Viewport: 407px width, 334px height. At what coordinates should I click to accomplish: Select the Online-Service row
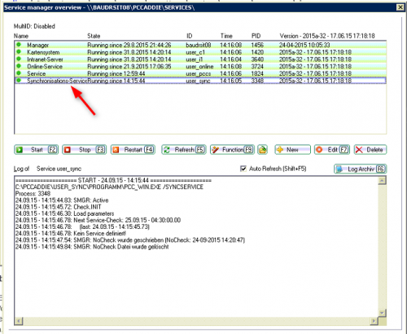click(x=200, y=66)
